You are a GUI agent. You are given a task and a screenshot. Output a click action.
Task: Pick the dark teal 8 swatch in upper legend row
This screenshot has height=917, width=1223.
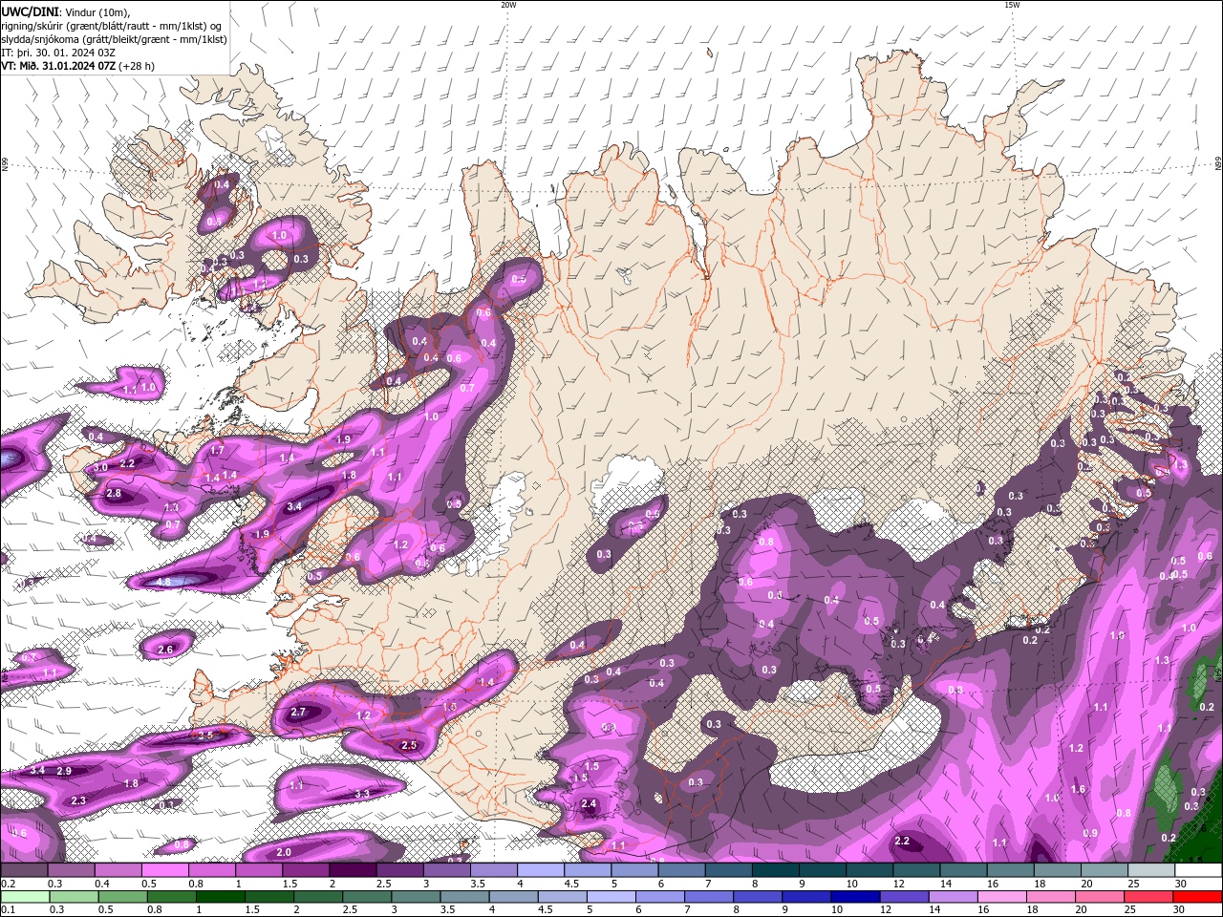click(776, 869)
